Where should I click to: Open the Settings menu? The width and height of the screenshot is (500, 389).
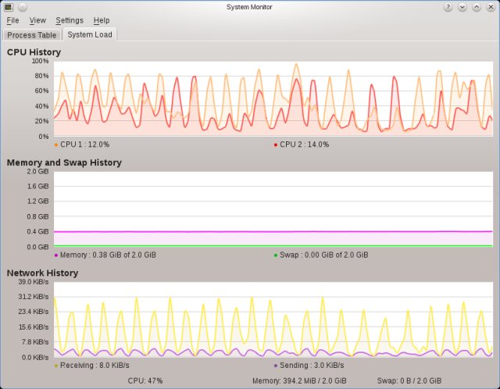pyautogui.click(x=70, y=20)
